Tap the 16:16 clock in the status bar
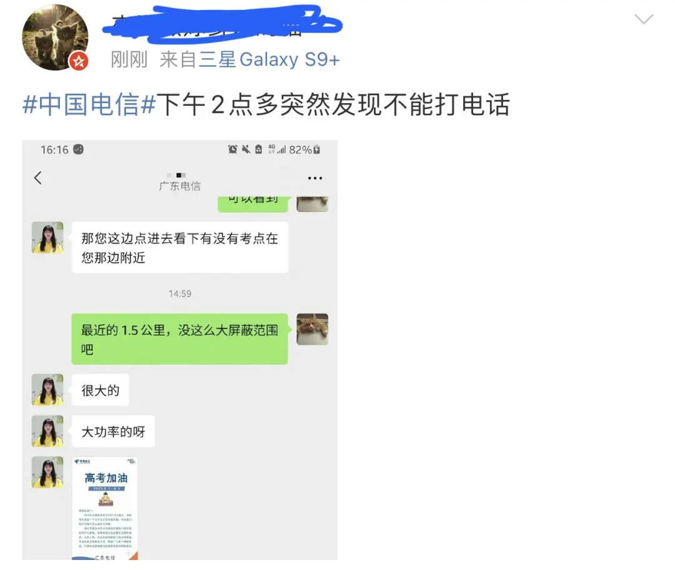This screenshot has width=675, height=570. [54, 150]
